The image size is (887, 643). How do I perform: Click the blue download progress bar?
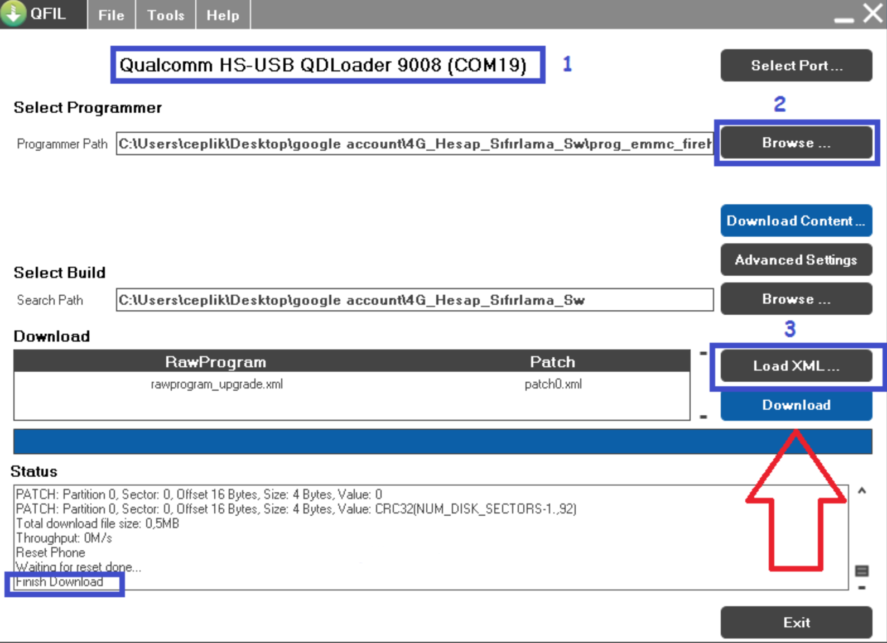point(442,442)
